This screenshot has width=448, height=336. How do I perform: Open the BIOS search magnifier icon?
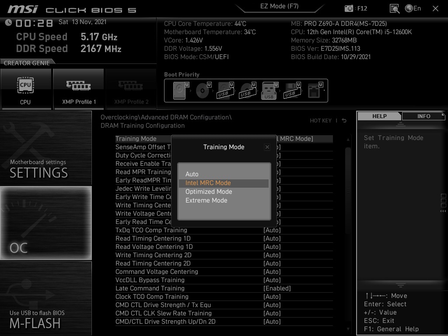click(x=394, y=9)
